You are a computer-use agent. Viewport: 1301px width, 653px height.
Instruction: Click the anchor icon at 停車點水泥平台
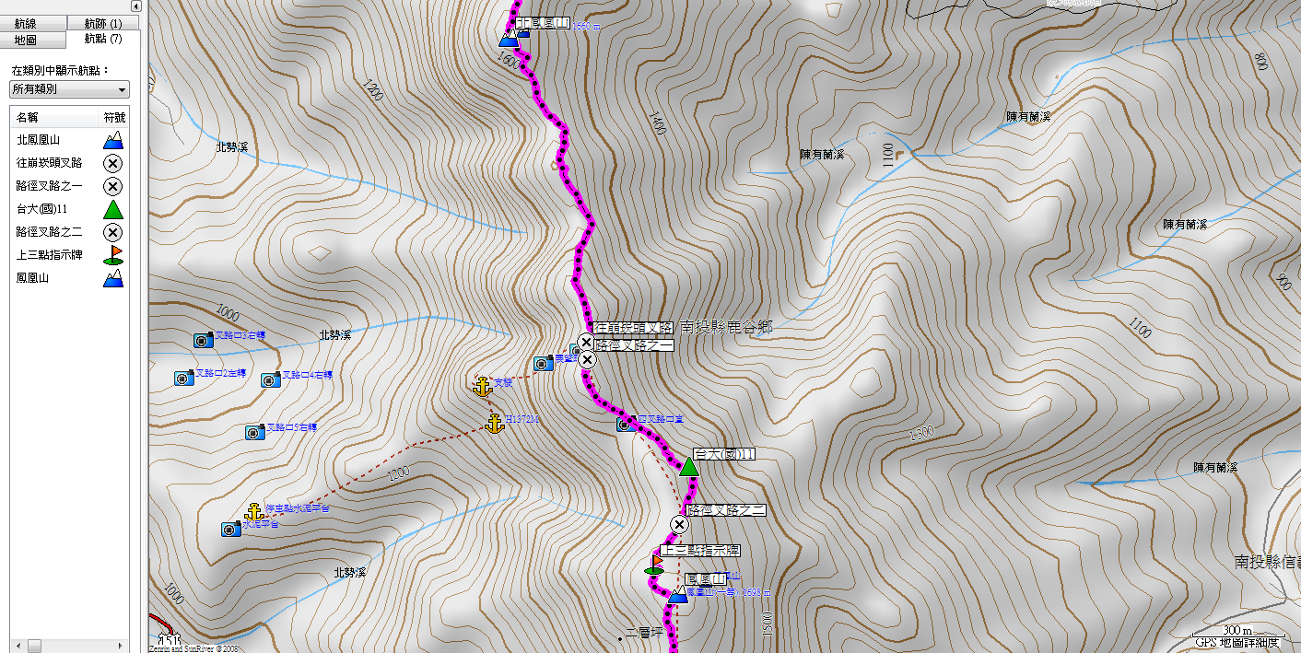254,511
